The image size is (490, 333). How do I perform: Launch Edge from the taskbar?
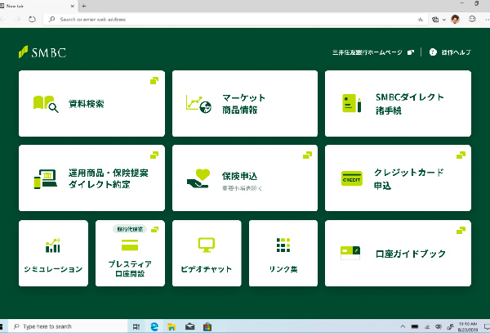(154, 326)
